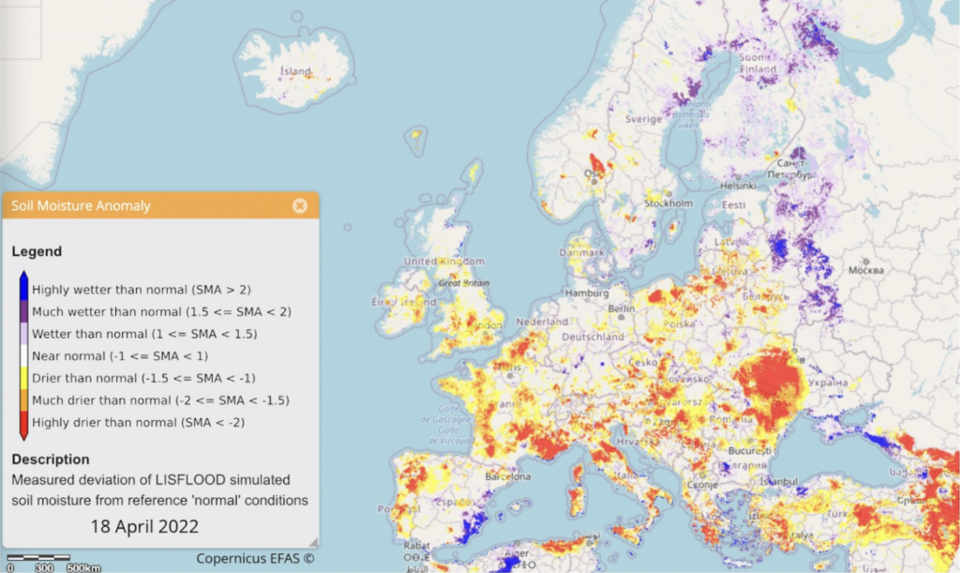Click the light purple wetter than normal swatch

tap(22, 334)
